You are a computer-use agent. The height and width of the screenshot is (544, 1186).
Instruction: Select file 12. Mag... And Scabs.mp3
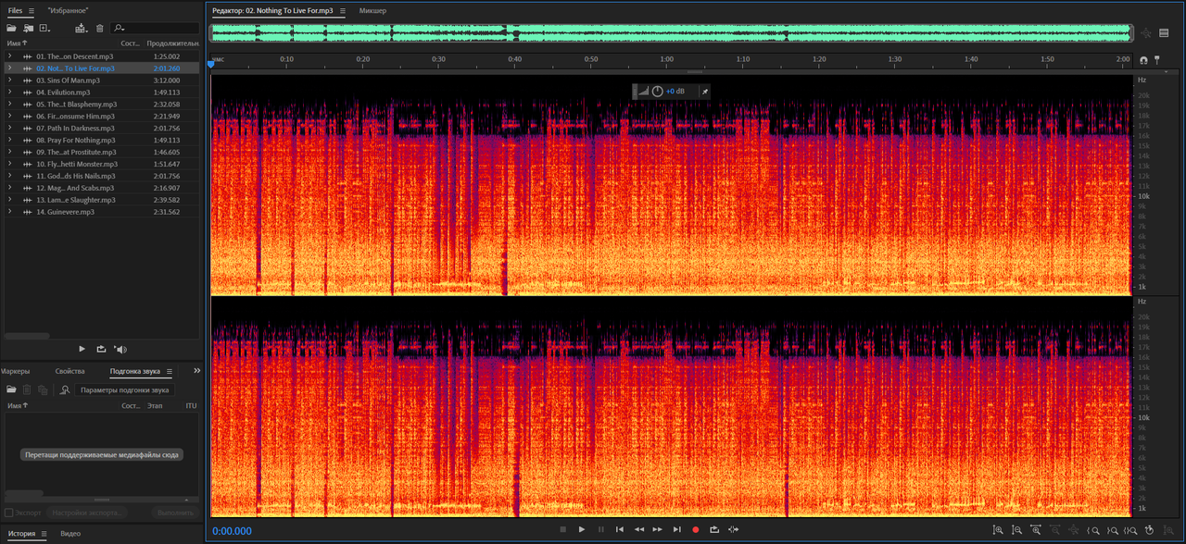[100, 188]
